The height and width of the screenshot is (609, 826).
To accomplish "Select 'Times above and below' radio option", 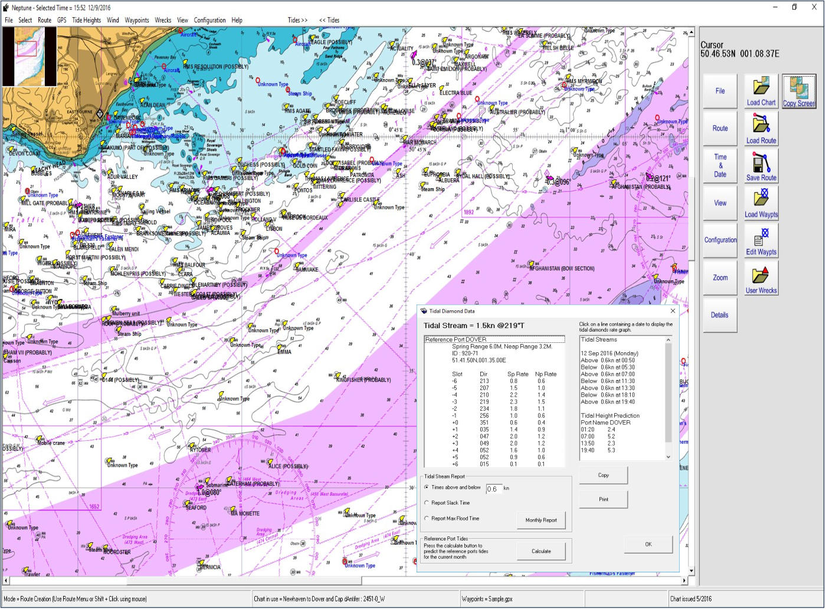I will [427, 487].
